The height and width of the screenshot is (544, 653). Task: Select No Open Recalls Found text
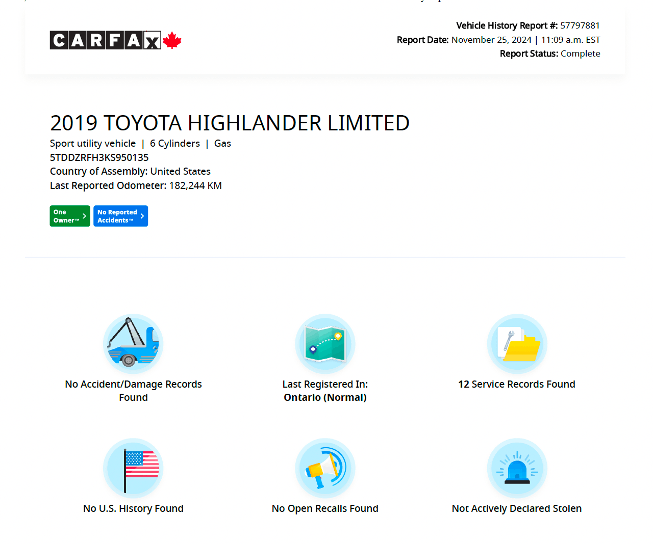[x=325, y=508]
